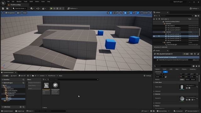Change the Lit view mode

click(x=19, y=13)
